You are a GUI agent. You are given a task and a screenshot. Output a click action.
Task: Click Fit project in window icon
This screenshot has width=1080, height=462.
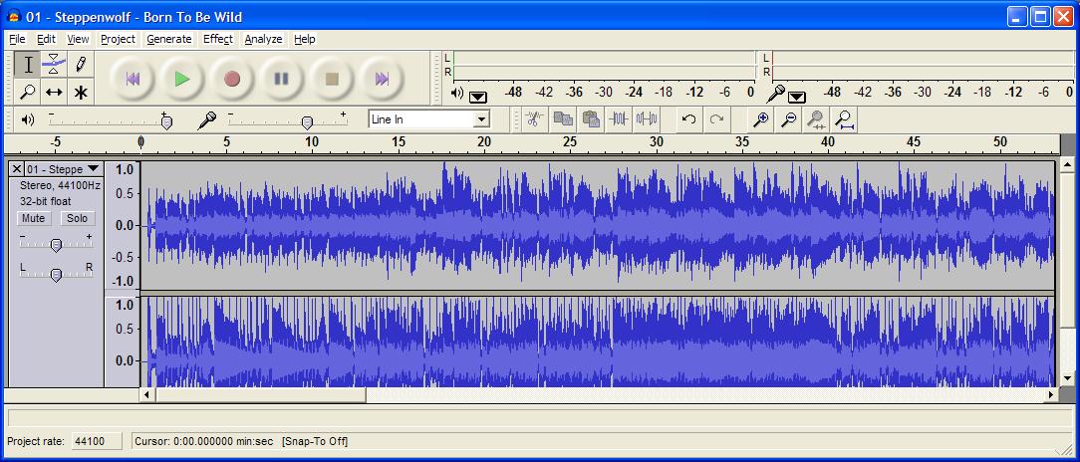[x=844, y=119]
